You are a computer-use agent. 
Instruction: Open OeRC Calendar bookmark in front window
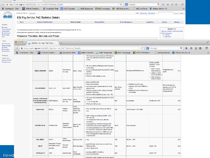click(86, 53)
